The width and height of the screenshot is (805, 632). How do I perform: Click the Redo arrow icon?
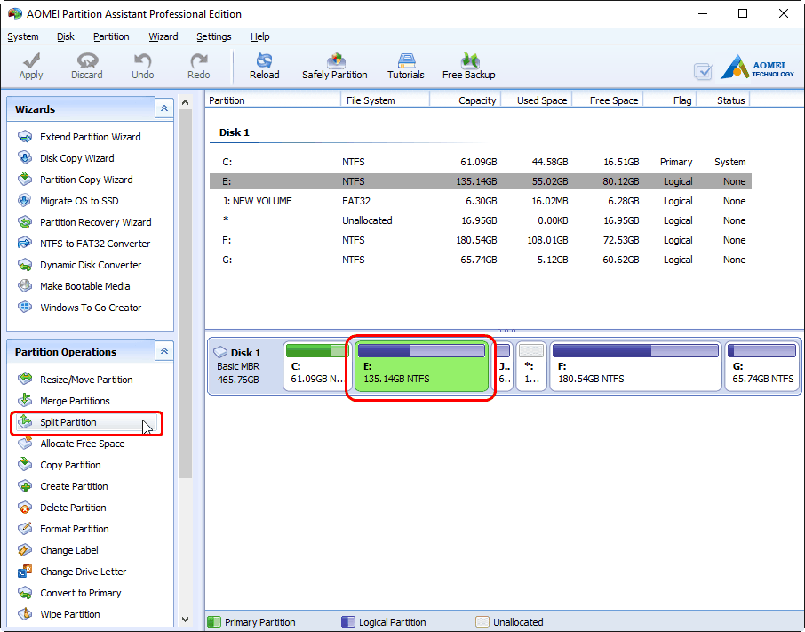(199, 61)
